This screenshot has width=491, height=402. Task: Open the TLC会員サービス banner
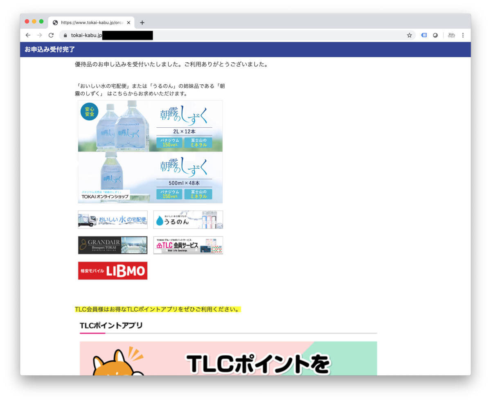[188, 245]
